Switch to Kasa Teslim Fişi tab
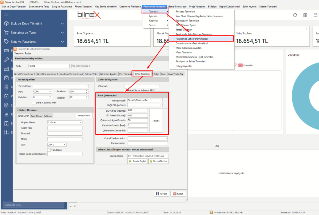The image size is (319, 215). (176, 74)
